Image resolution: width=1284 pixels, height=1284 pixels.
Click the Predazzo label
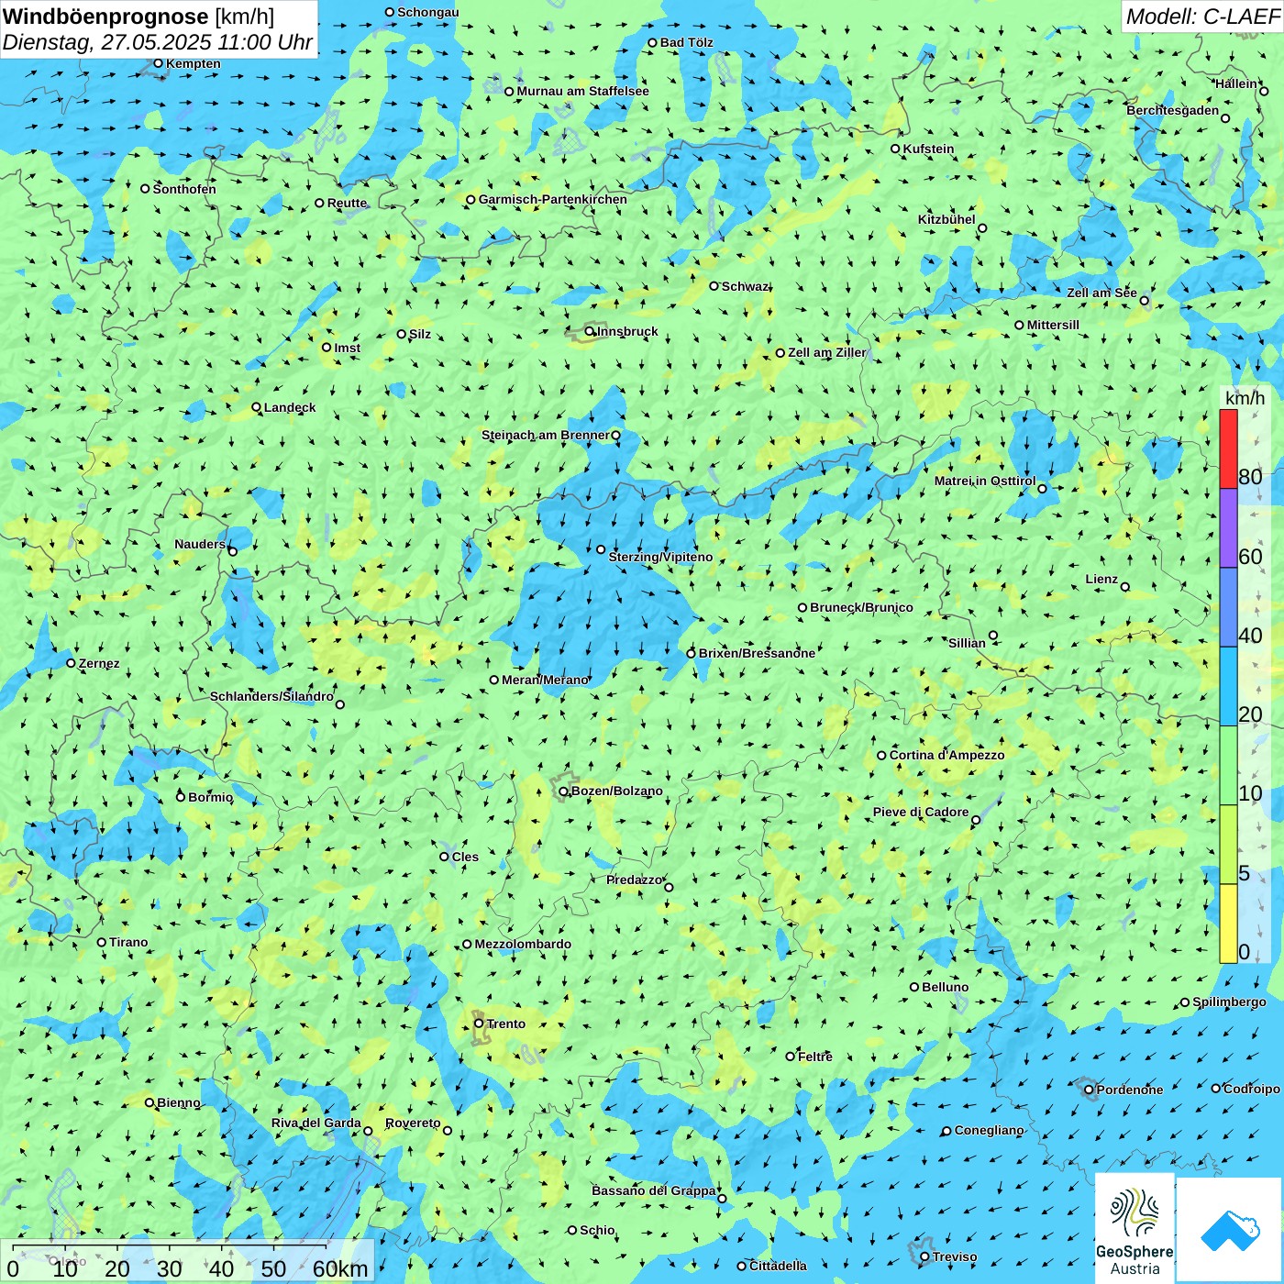(x=634, y=880)
